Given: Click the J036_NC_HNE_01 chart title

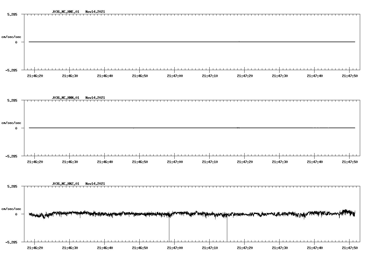Looking at the screenshot, I should click(65, 12).
